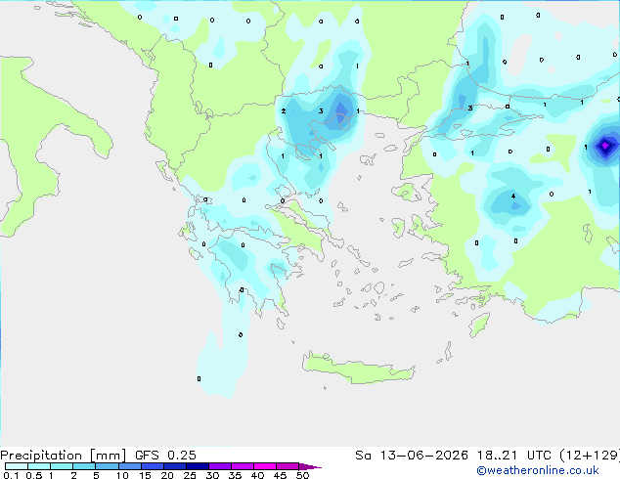
Task: Click the island of Crete on the map
Action: [x=359, y=369]
